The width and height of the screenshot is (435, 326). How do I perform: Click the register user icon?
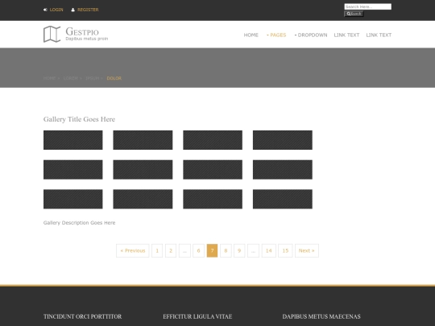72,10
